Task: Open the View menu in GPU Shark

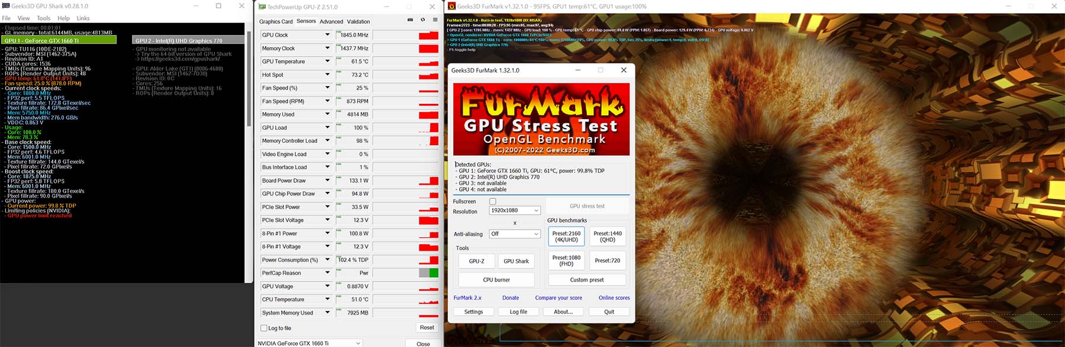Action: [24, 18]
